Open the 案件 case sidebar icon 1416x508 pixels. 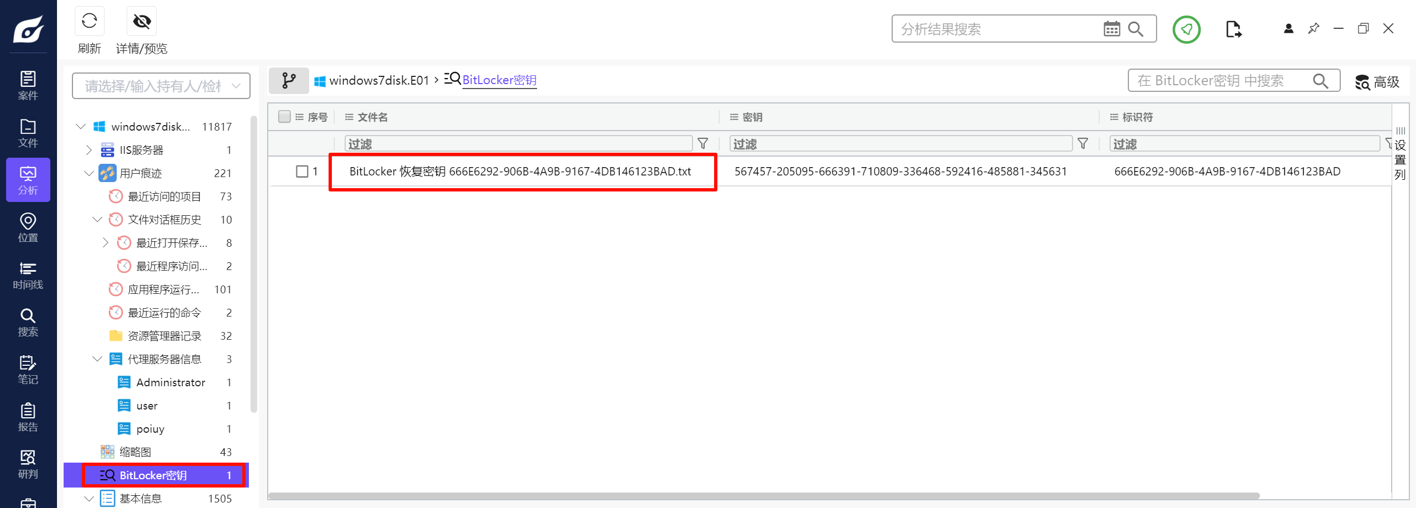[x=28, y=85]
